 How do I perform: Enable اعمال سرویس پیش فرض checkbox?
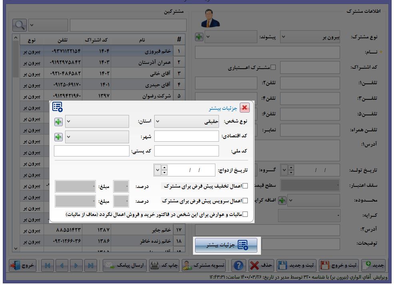[245, 201]
